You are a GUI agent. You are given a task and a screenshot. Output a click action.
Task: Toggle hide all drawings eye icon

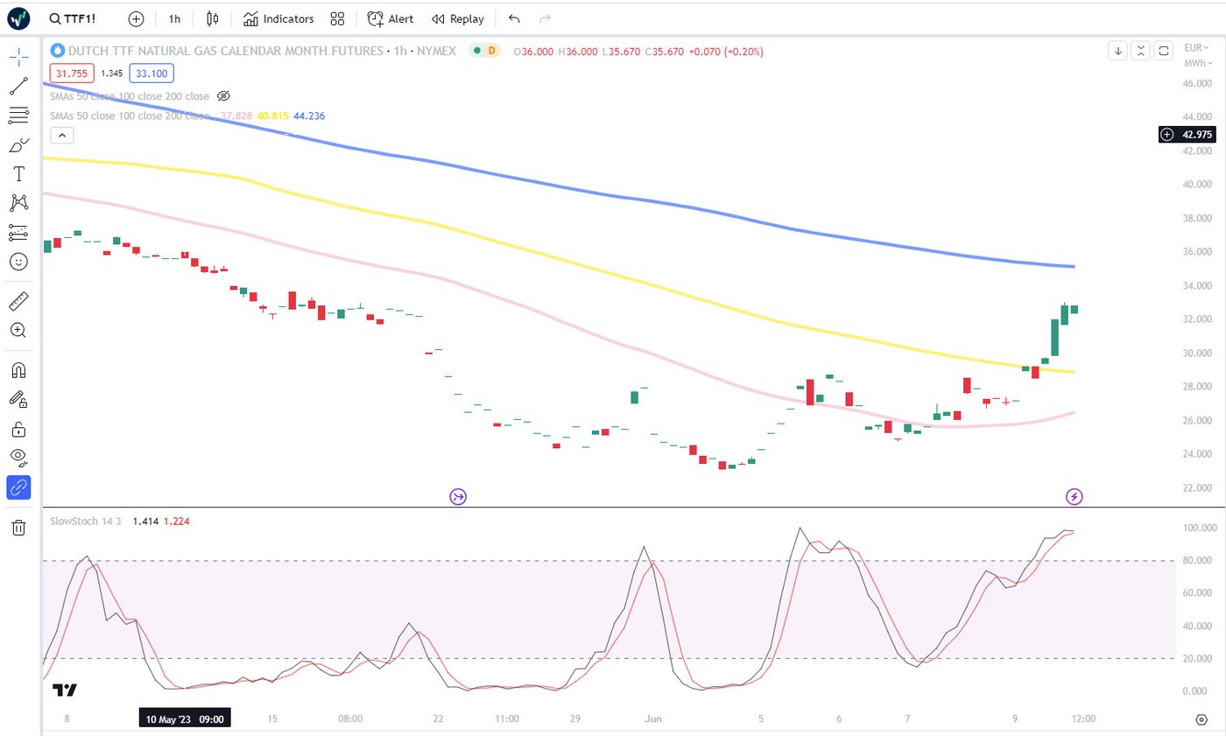18,456
